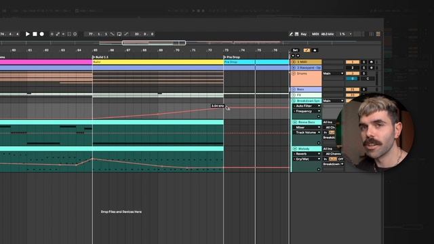Open Melody output Breakdown dropdown

333,164
